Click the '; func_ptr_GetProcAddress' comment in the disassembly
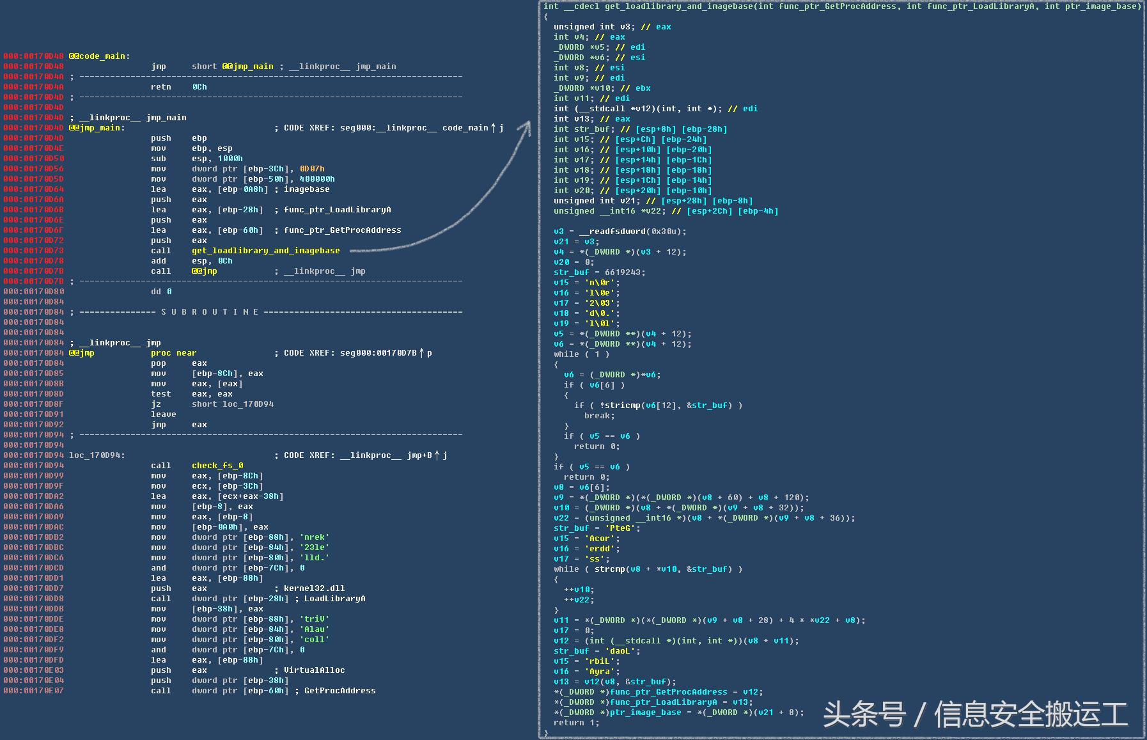This screenshot has height=740, width=1147. 338,230
